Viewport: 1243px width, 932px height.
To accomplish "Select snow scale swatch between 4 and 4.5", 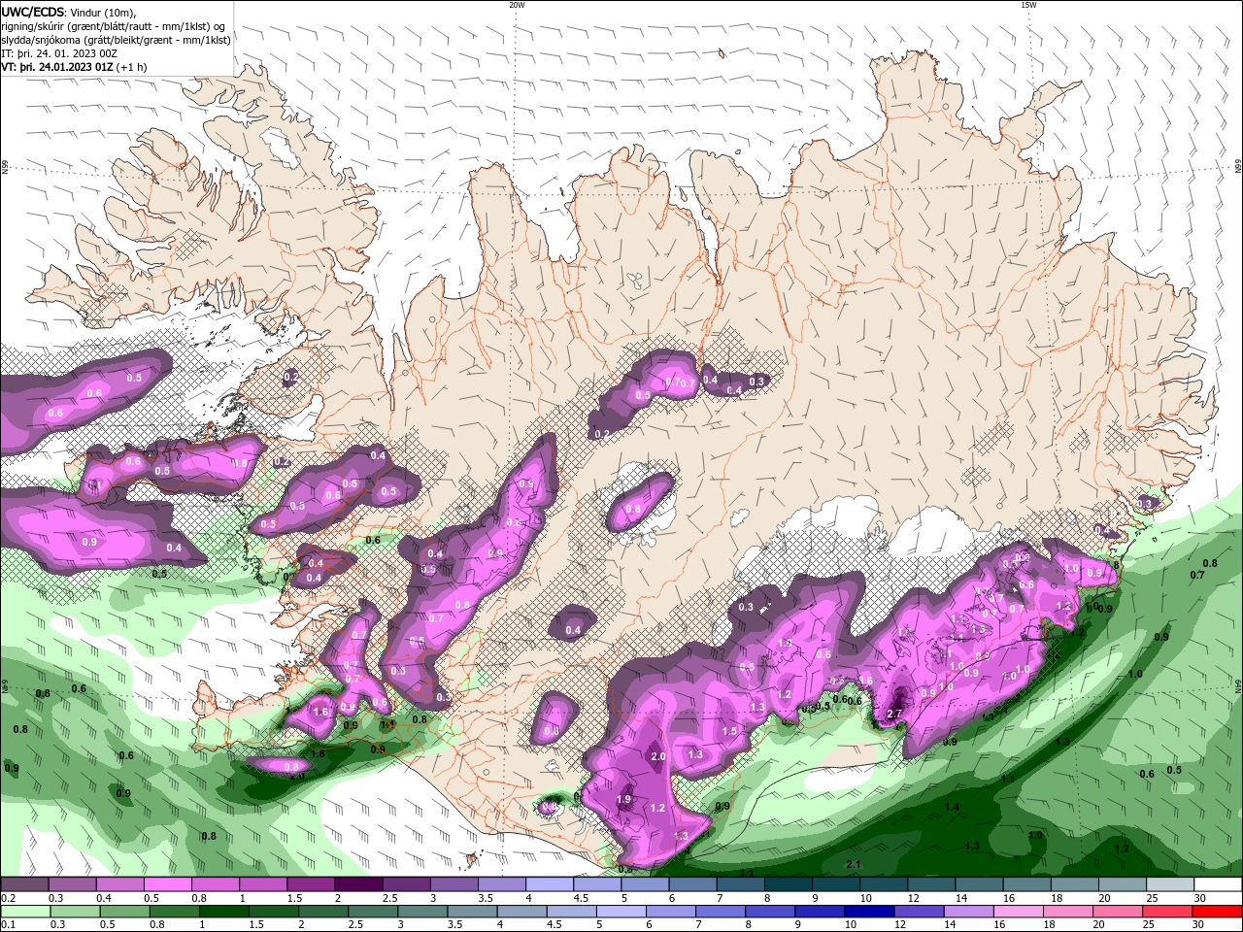I will pos(550,884).
